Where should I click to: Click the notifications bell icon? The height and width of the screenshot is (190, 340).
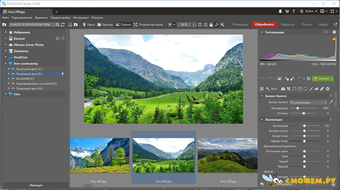[280, 11]
